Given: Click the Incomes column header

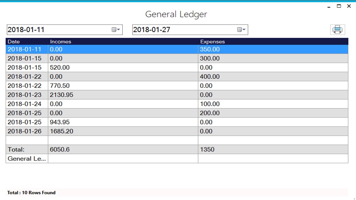Looking at the screenshot, I should [61, 41].
